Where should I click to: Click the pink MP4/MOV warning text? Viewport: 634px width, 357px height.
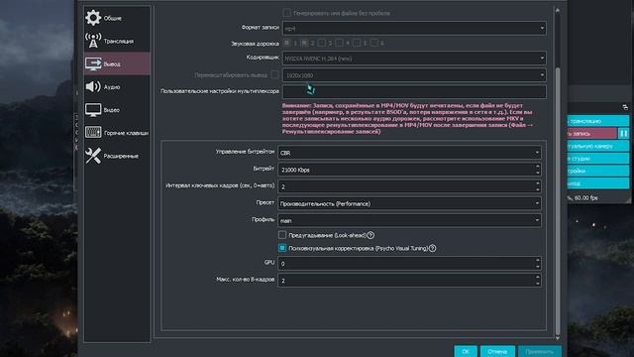coord(407,118)
